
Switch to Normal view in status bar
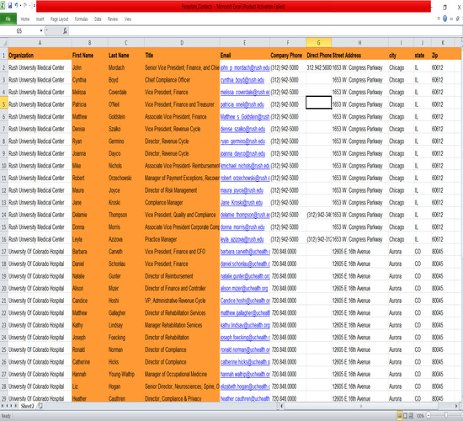click(400, 416)
